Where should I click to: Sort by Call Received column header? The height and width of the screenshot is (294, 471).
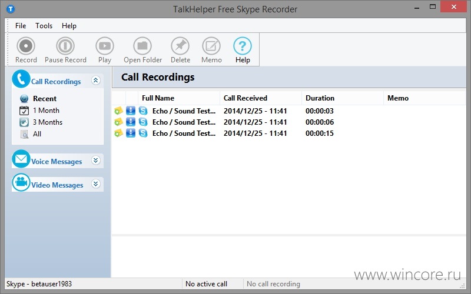pos(261,98)
